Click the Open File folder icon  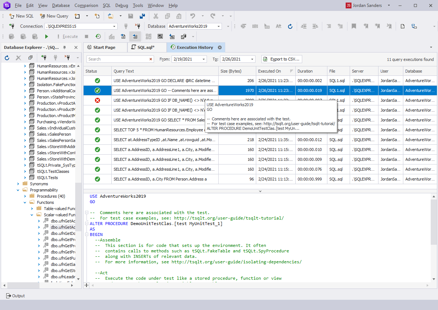click(x=111, y=16)
